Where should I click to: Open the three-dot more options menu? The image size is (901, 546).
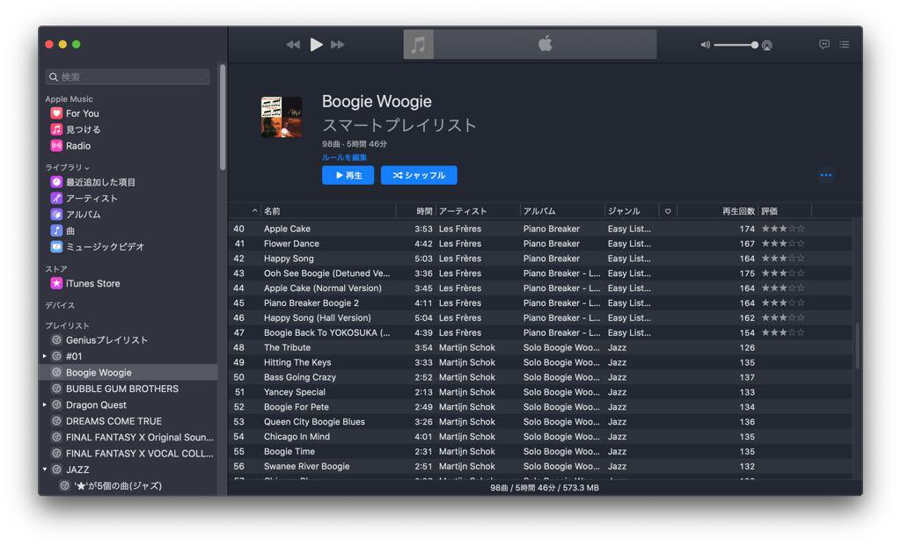click(825, 175)
